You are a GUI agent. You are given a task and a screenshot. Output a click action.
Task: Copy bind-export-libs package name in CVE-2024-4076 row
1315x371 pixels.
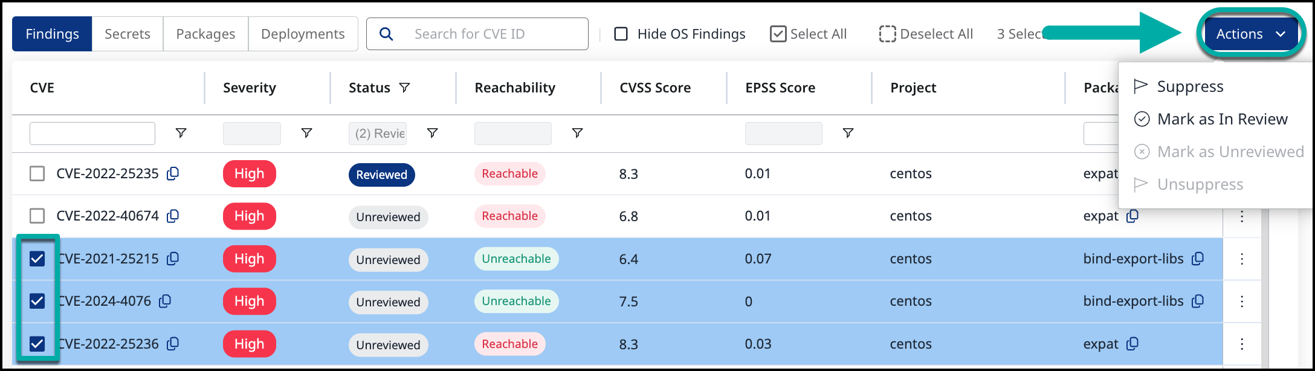(1198, 301)
